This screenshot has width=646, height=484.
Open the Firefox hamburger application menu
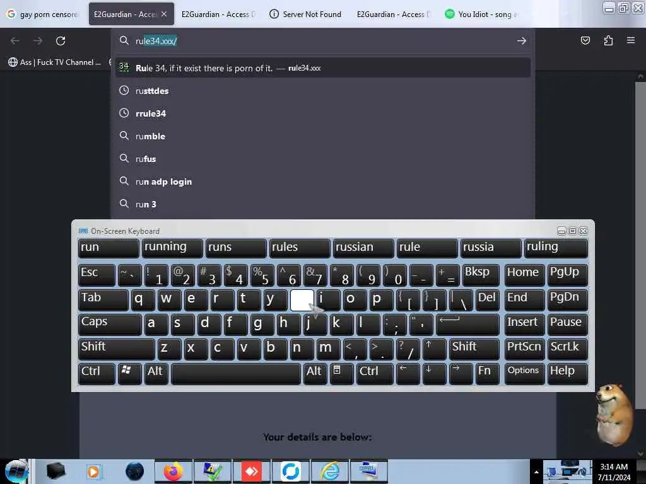(630, 40)
